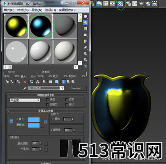
Task: Open the 02 - Default material name dropdown
Action: click(x=62, y=88)
